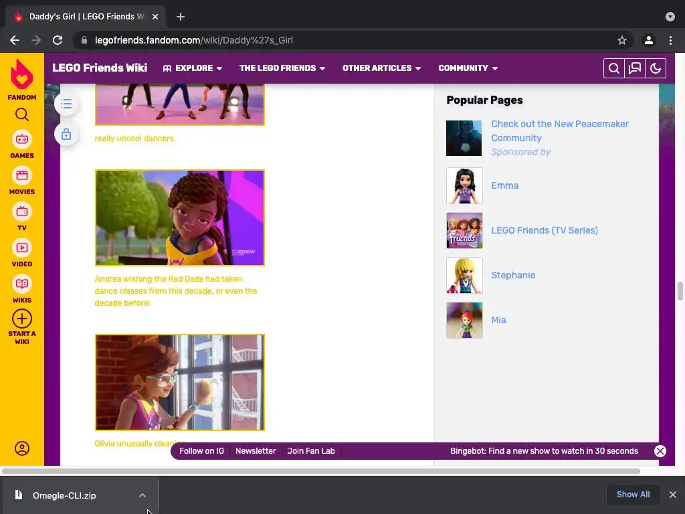The height and width of the screenshot is (514, 685).
Task: Click the Emma thumbnail image
Action: tap(464, 185)
